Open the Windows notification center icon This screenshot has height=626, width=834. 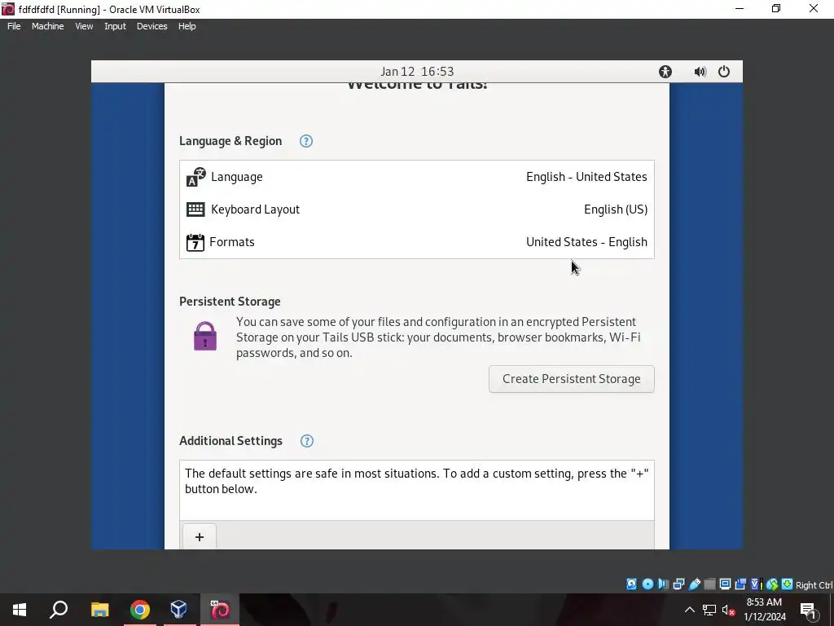pyautogui.click(x=808, y=610)
